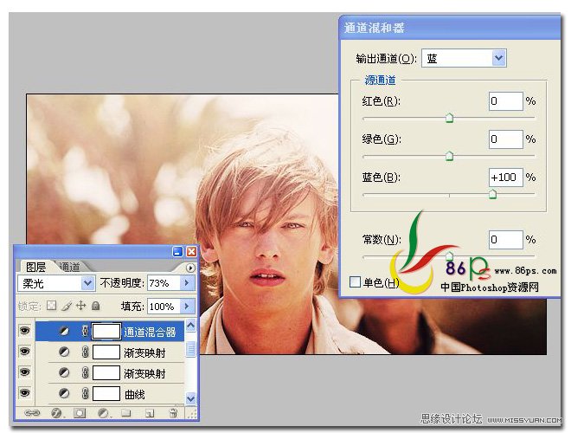Click the link layers icon in Layers panel
This screenshot has width=571, height=433.
pos(32,412)
